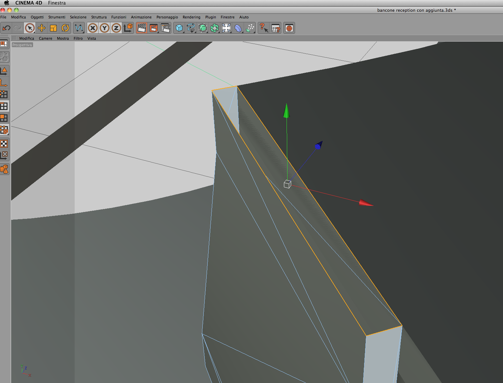Open the Personaggio menu

coord(167,17)
